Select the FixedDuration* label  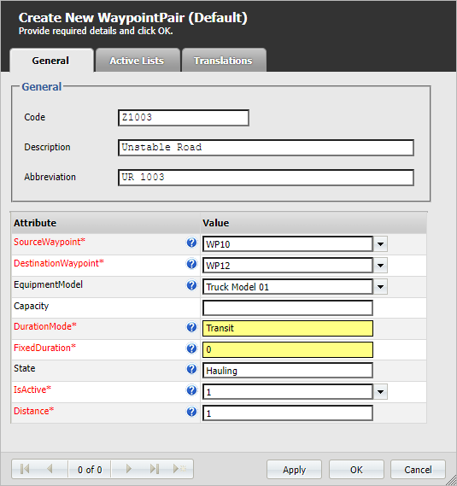(44, 348)
